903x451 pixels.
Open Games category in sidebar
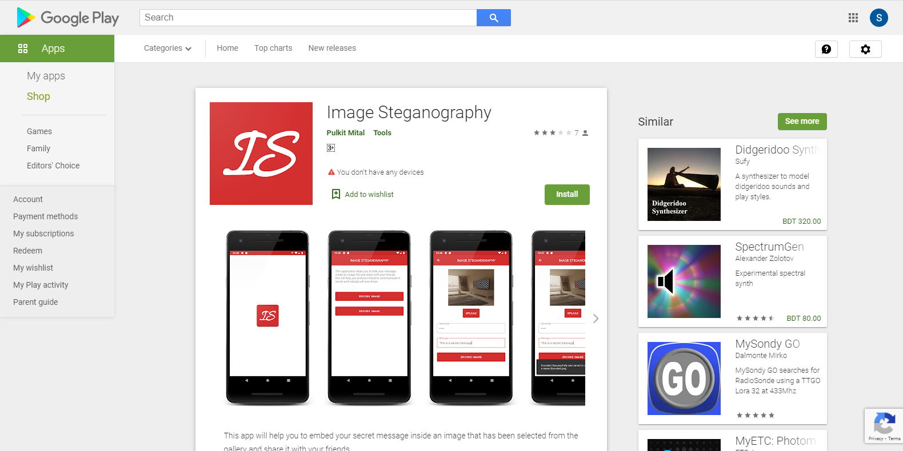pyautogui.click(x=39, y=131)
